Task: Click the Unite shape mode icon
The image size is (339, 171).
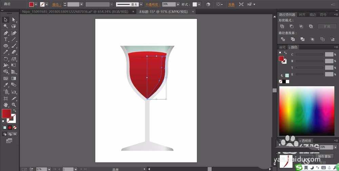Action: tap(282, 26)
